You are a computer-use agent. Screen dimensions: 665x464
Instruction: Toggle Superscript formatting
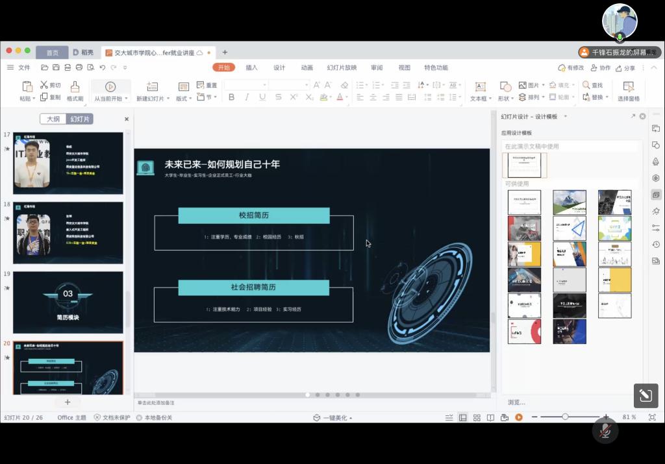click(294, 97)
